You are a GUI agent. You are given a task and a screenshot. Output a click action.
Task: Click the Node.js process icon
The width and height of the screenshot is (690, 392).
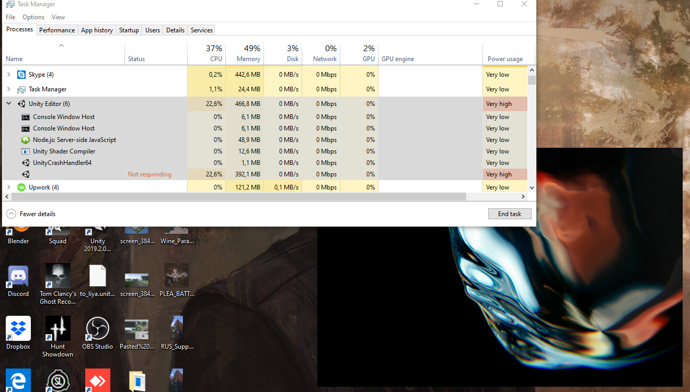25,139
